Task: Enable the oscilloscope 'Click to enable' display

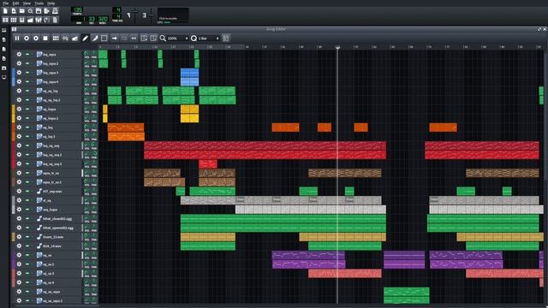Action: (173, 15)
